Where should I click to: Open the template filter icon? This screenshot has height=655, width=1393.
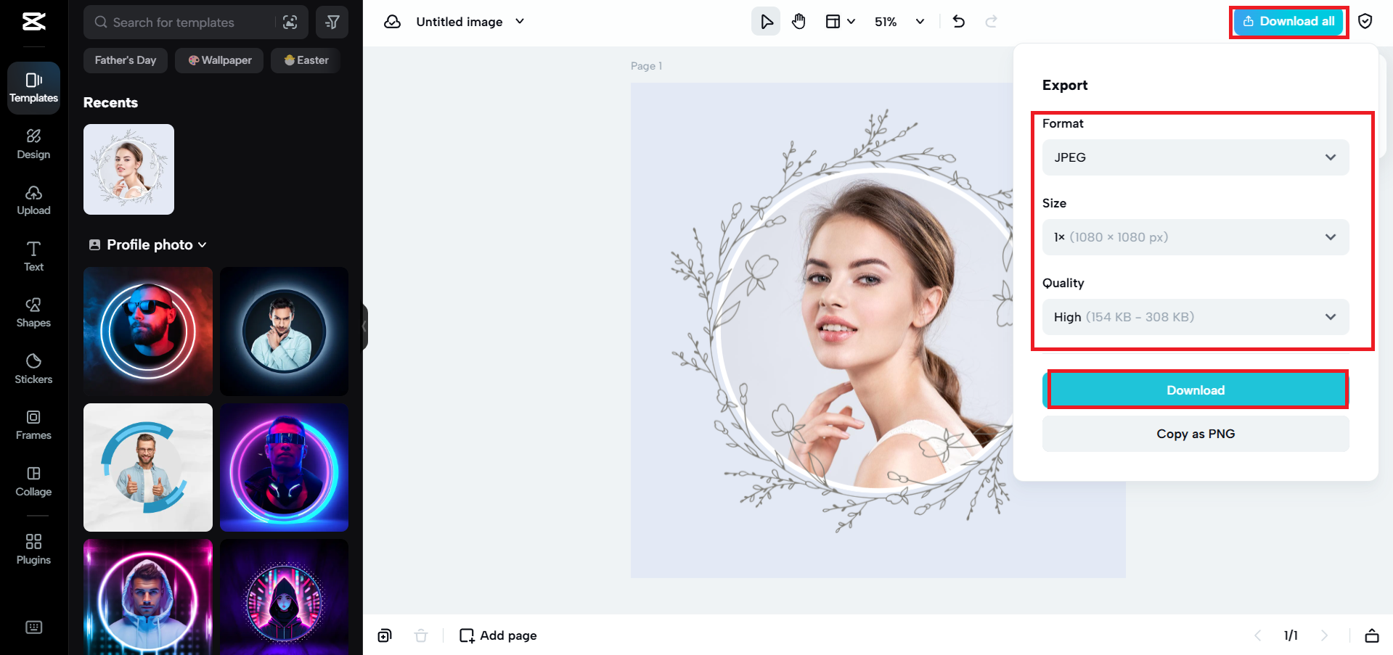pos(332,22)
